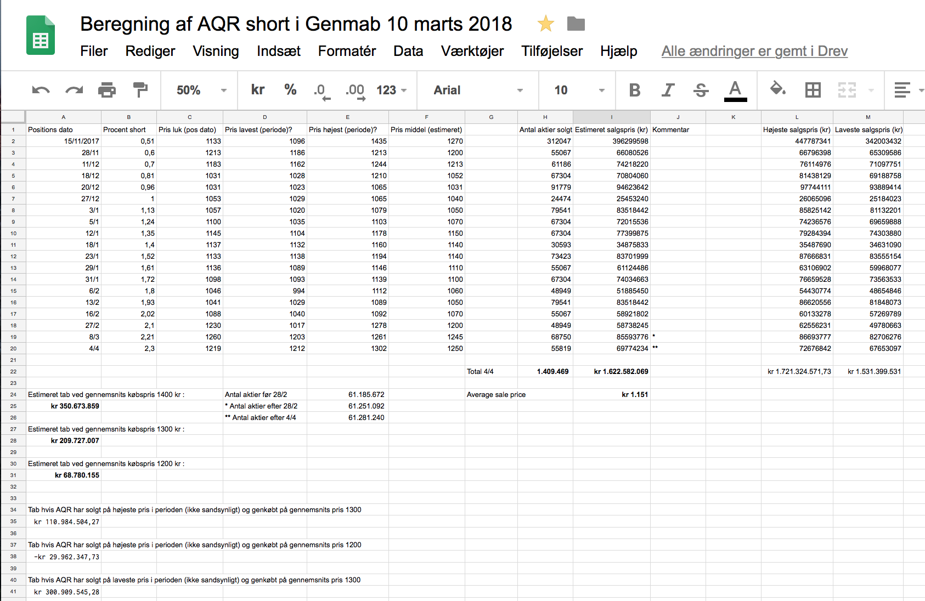Open the 50% zoom dropdown
This screenshot has width=925, height=601.
coord(201,90)
